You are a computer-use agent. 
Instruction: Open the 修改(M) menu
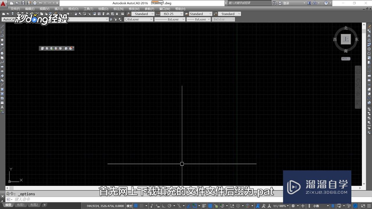(x=134, y=9)
